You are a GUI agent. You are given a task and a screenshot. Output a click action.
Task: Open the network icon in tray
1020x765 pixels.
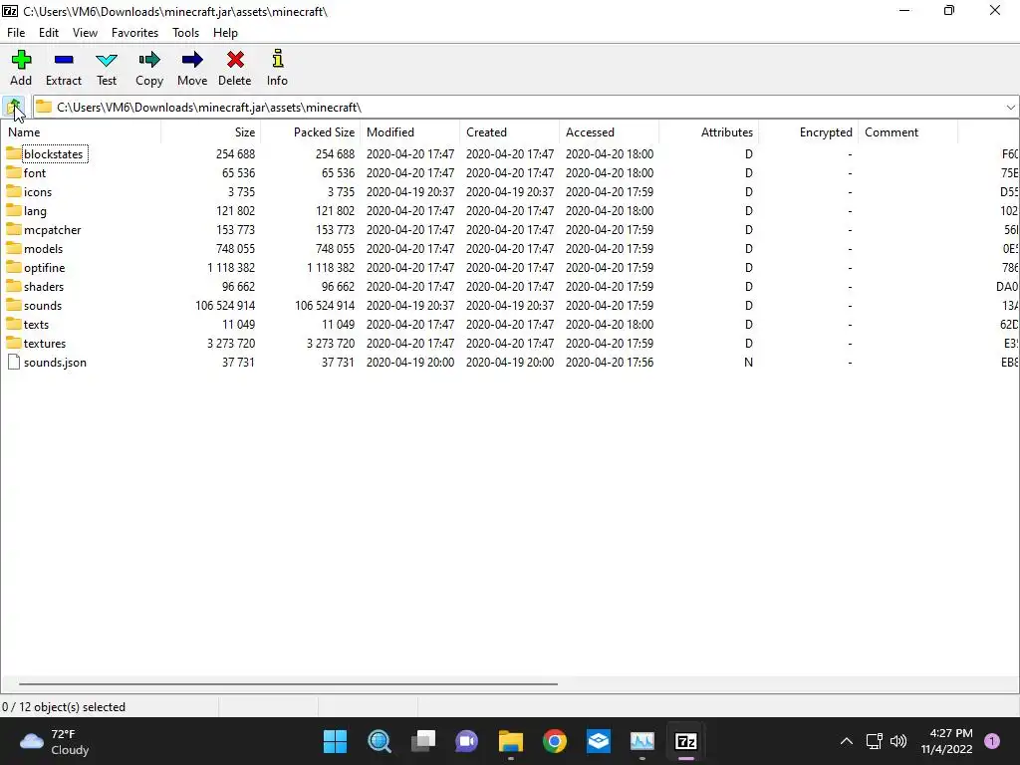[874, 741]
